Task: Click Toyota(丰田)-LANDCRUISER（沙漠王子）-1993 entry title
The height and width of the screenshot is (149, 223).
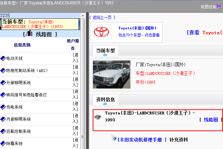Action: 150,116
